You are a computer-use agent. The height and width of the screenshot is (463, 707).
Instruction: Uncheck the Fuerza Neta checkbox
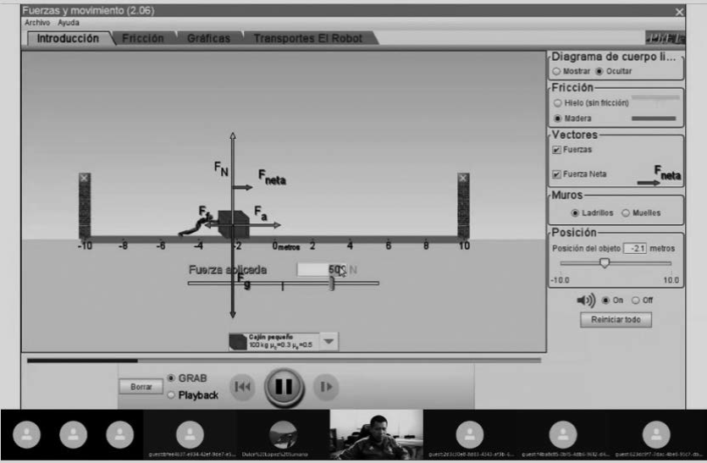[x=556, y=174]
